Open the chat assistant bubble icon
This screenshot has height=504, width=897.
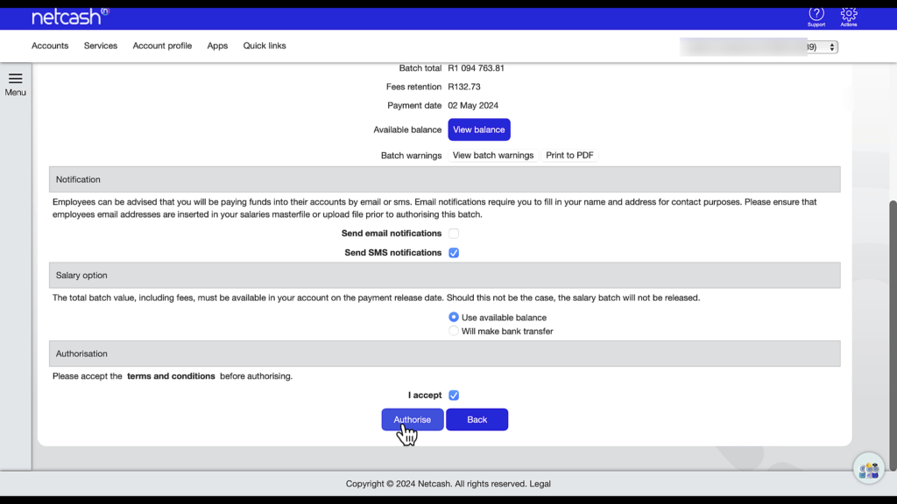(x=868, y=469)
